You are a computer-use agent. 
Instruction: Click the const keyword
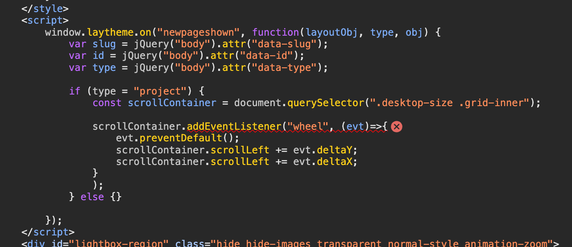pyautogui.click(x=107, y=103)
